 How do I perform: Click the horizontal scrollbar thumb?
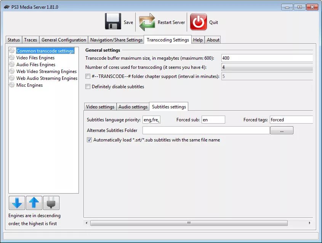point(189,223)
